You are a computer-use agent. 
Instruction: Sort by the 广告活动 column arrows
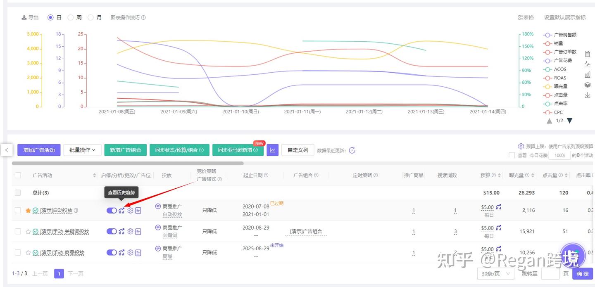click(x=95, y=176)
